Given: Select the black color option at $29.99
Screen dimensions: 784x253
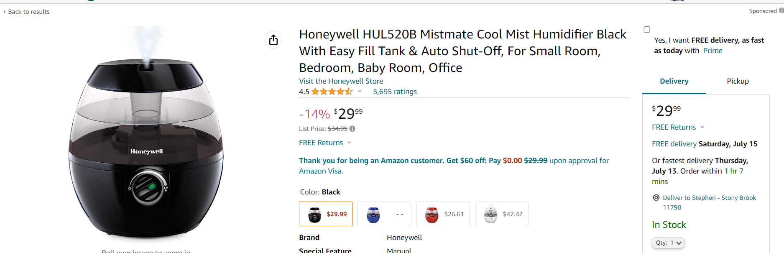Looking at the screenshot, I should pyautogui.click(x=326, y=214).
